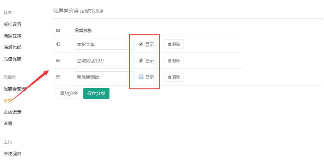Tick the 显示 checkbox for 年货大集
The height and width of the screenshot is (163, 324).
pos(141,44)
